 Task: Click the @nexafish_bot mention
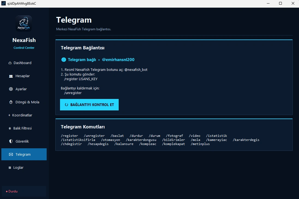pos(136,70)
